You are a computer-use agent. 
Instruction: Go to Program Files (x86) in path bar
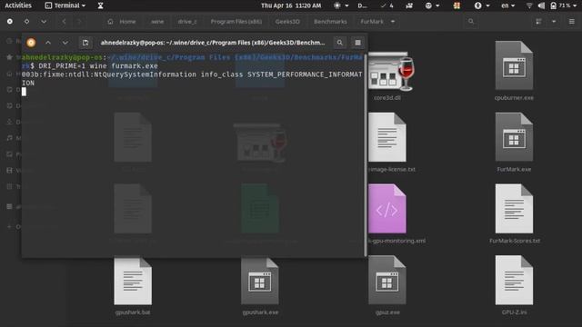(236, 22)
